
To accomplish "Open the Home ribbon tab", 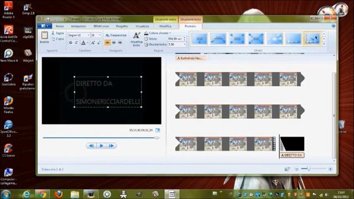I will [x=60, y=26].
